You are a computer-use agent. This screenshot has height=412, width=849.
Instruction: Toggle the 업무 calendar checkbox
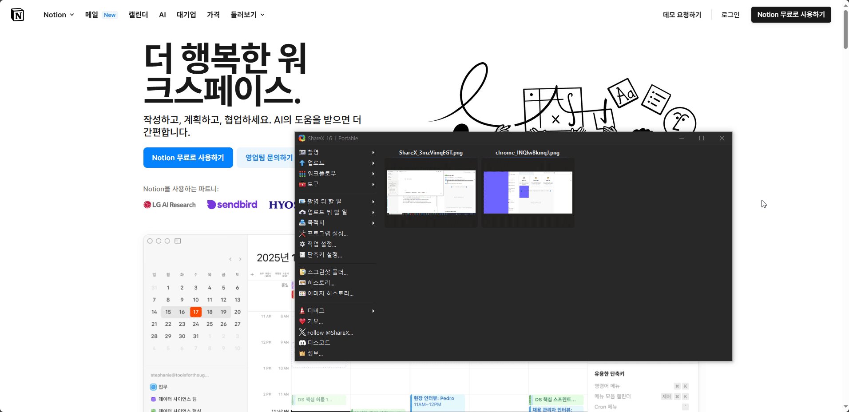pos(153,387)
